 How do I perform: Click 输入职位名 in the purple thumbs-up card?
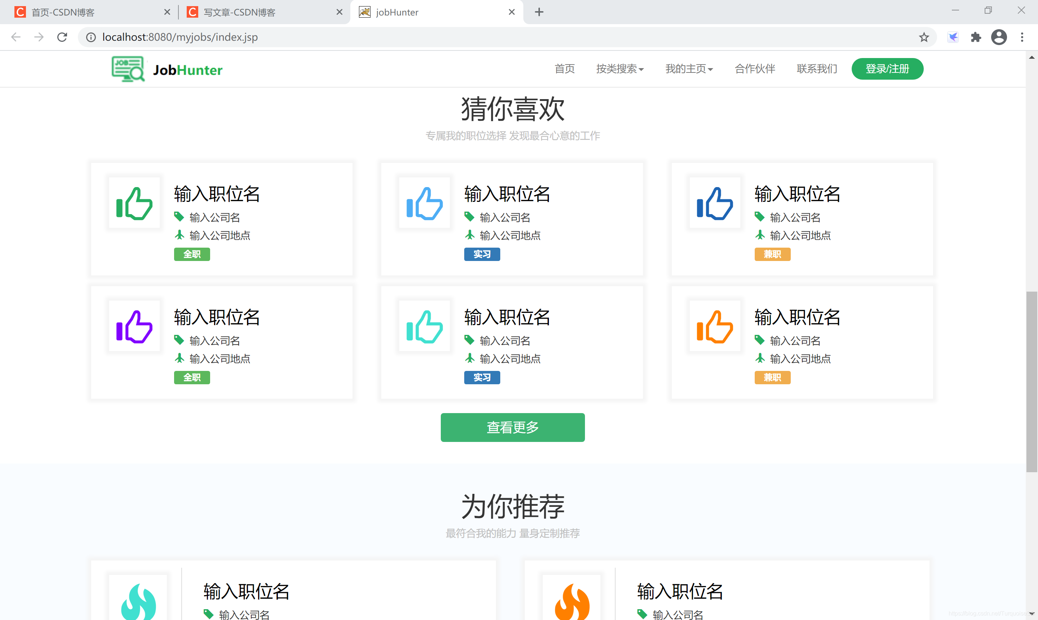click(x=217, y=317)
